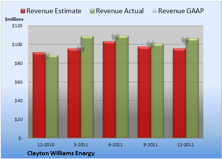
Task: Click the GAAP sphere marker for 12-2011
Action: pyautogui.click(x=185, y=40)
